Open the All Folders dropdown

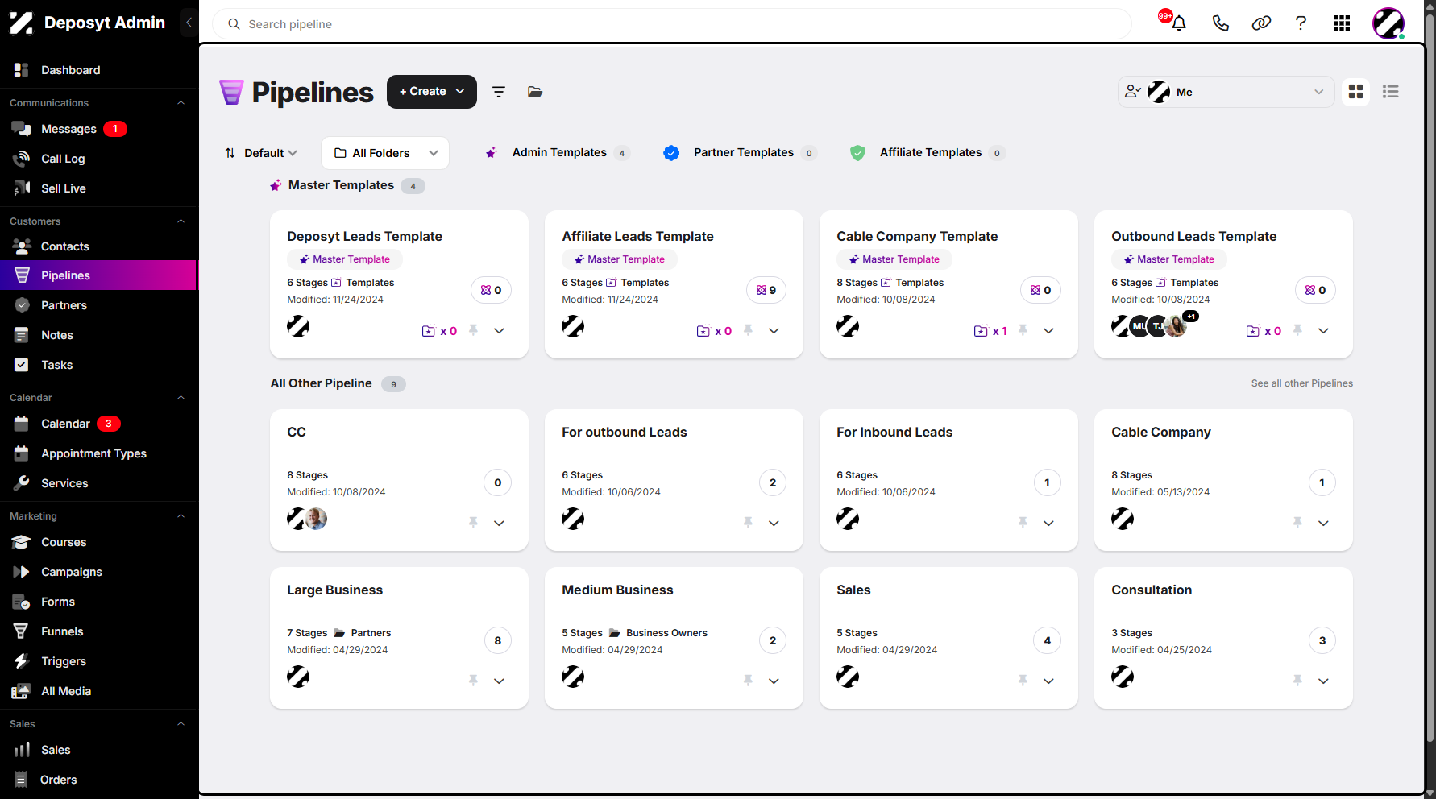pyautogui.click(x=385, y=153)
